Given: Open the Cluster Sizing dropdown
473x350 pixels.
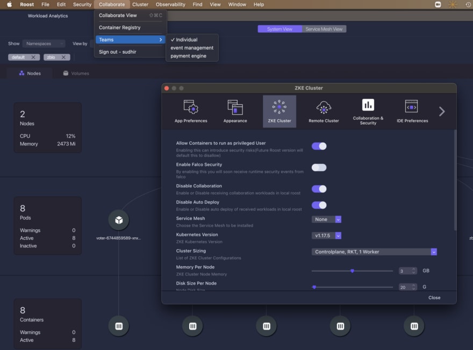Looking at the screenshot, I should (x=374, y=252).
